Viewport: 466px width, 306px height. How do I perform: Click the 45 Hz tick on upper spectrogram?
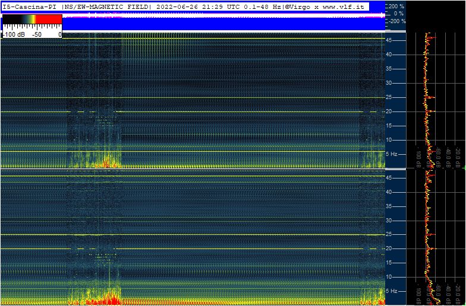[389, 40]
